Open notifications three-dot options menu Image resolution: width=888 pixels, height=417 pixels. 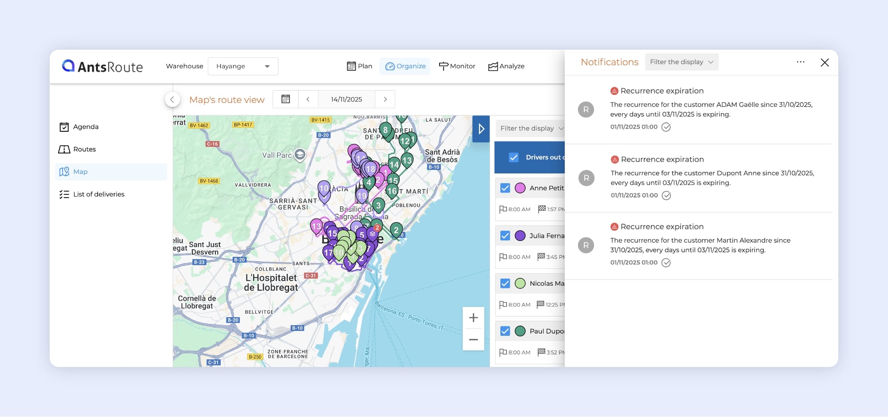click(x=801, y=62)
